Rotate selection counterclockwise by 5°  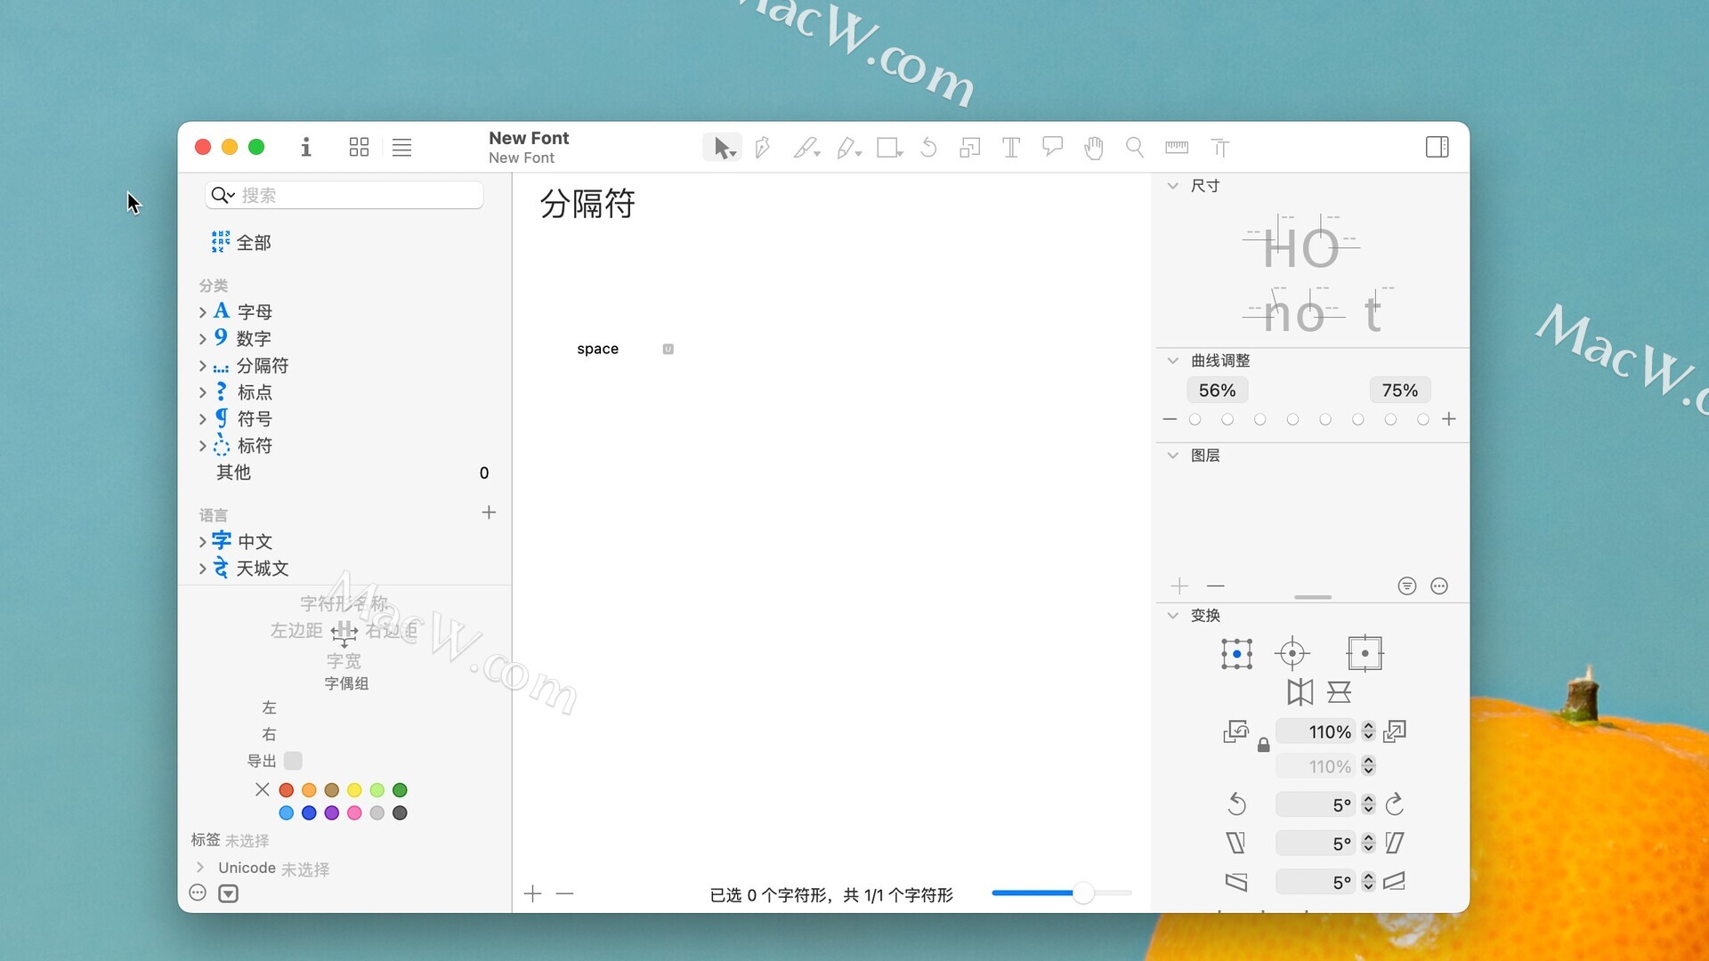pos(1236,804)
